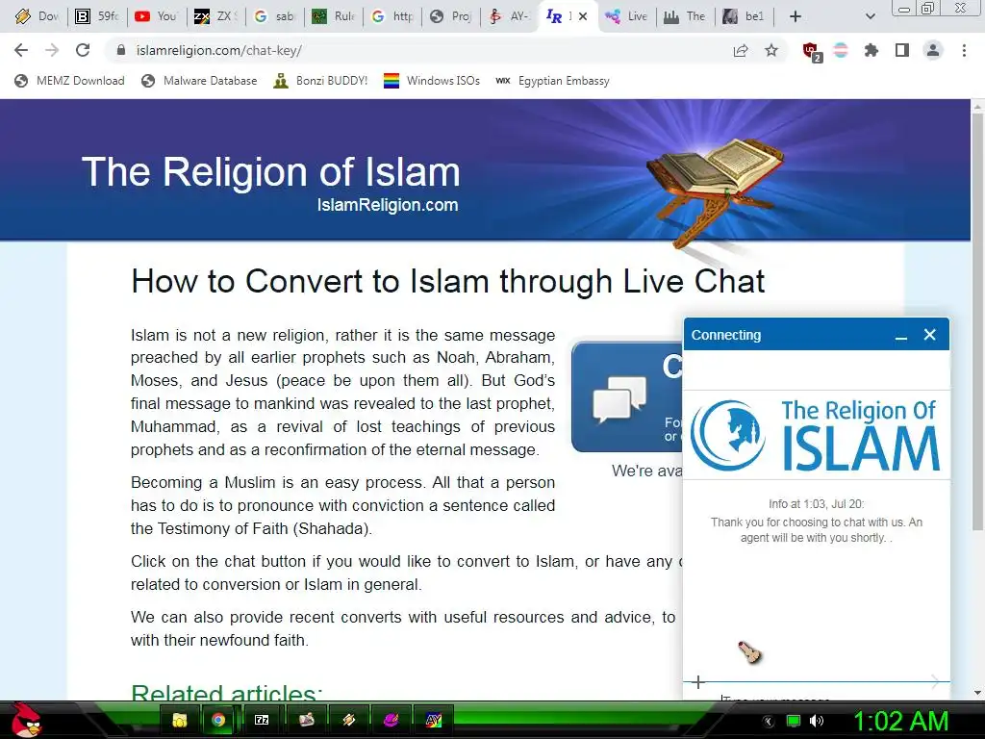
Task: Open the Malware Database bookmark
Action: [199, 81]
